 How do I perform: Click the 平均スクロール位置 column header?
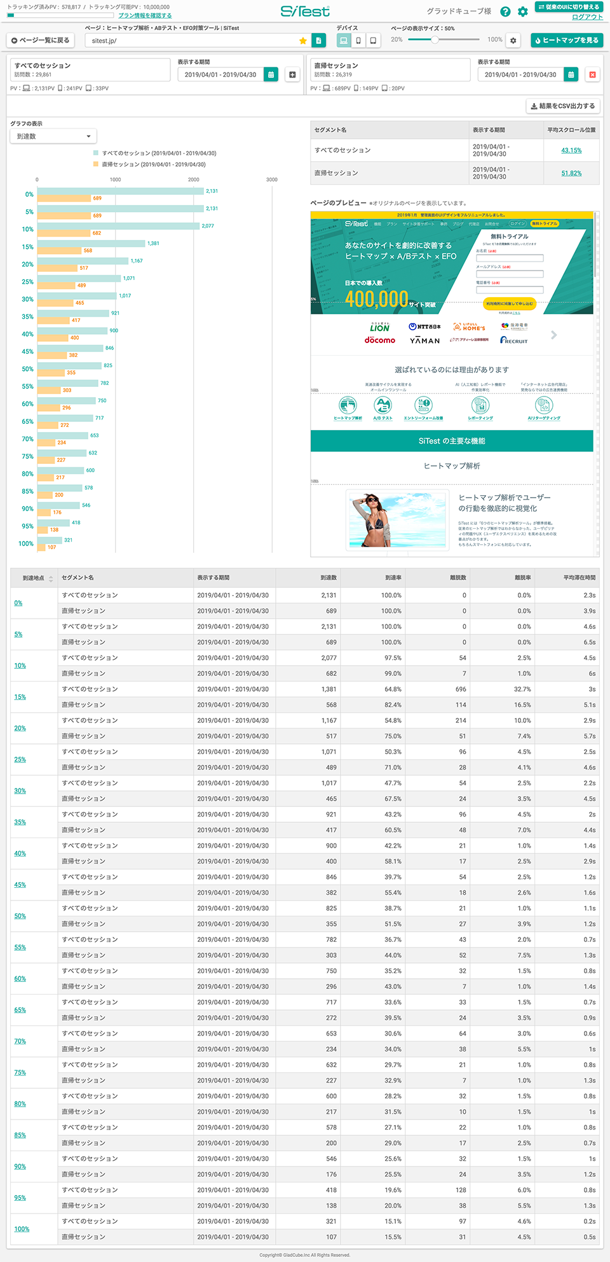pyautogui.click(x=572, y=130)
